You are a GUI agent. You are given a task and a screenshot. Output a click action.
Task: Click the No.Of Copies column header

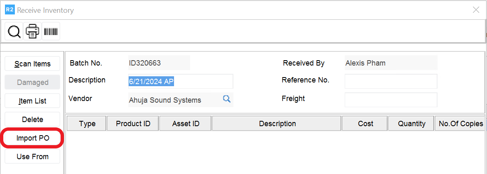(x=460, y=124)
